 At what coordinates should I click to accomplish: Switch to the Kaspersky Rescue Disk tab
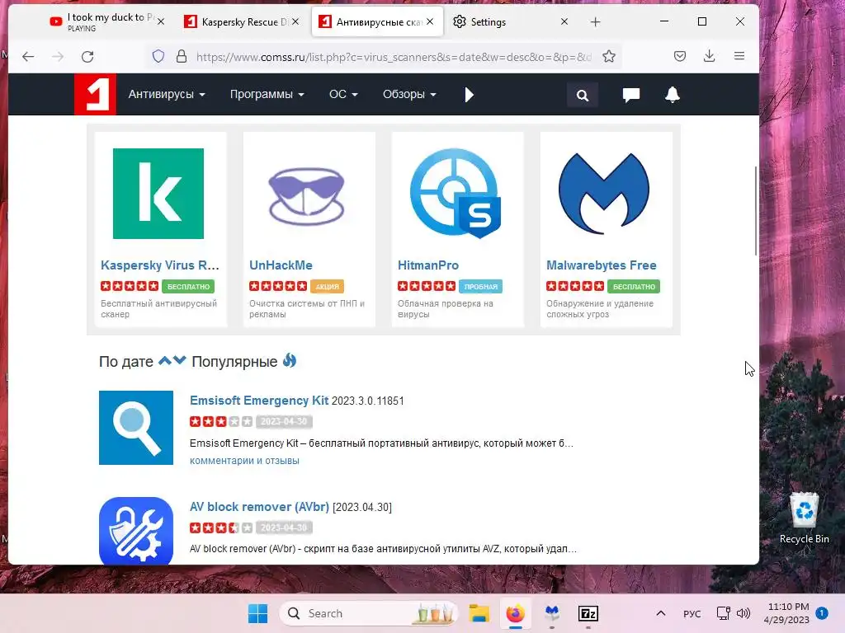coord(236,21)
